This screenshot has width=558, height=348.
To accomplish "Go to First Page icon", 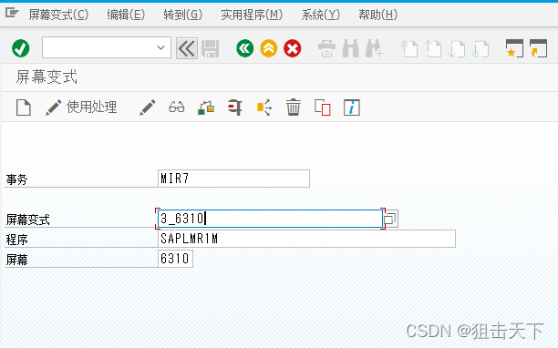I will coord(408,48).
